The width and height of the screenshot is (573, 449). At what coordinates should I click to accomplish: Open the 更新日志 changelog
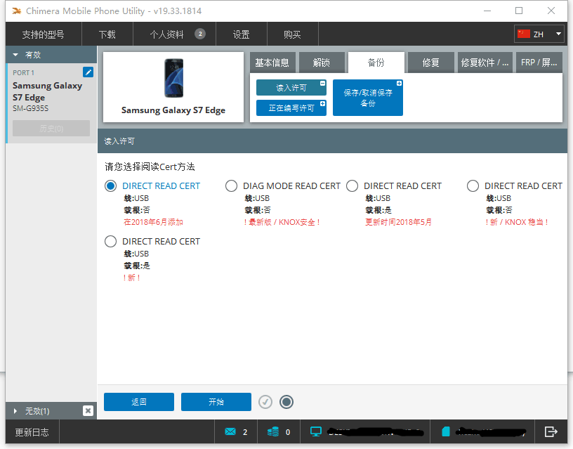click(x=32, y=432)
